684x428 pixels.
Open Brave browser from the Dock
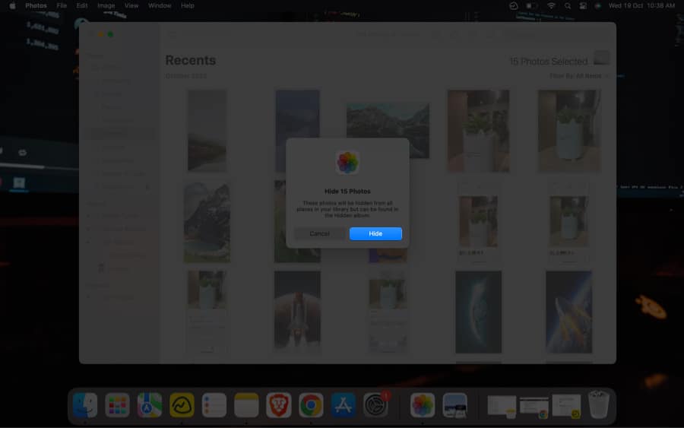click(x=279, y=405)
